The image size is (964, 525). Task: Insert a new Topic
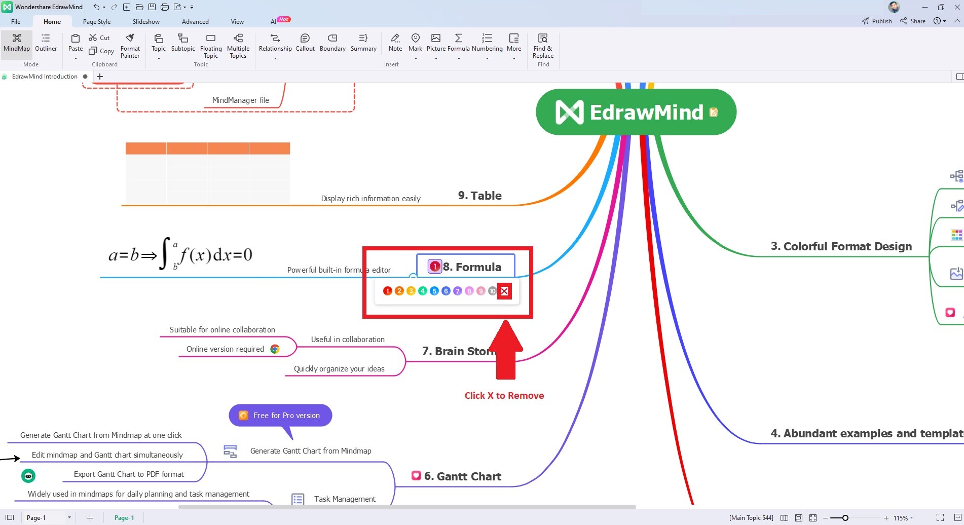point(159,43)
